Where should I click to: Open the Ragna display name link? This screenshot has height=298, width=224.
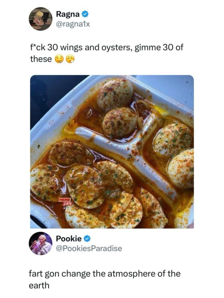click(67, 15)
